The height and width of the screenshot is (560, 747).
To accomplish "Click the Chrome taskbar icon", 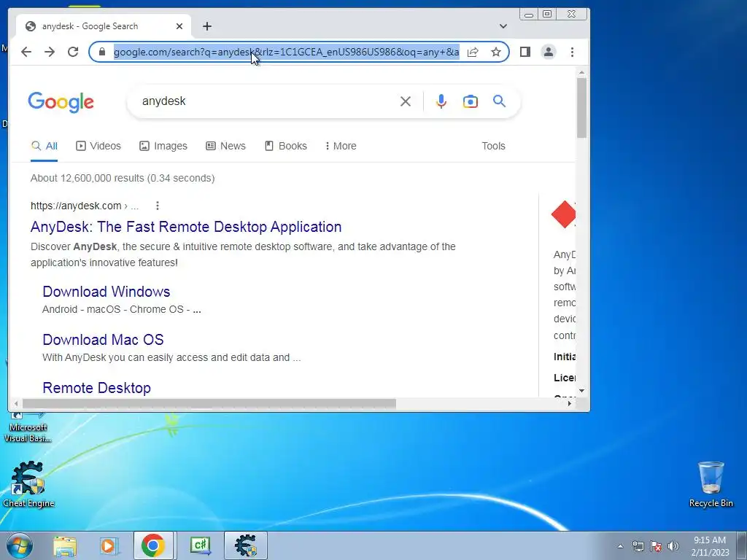I will point(153,545).
